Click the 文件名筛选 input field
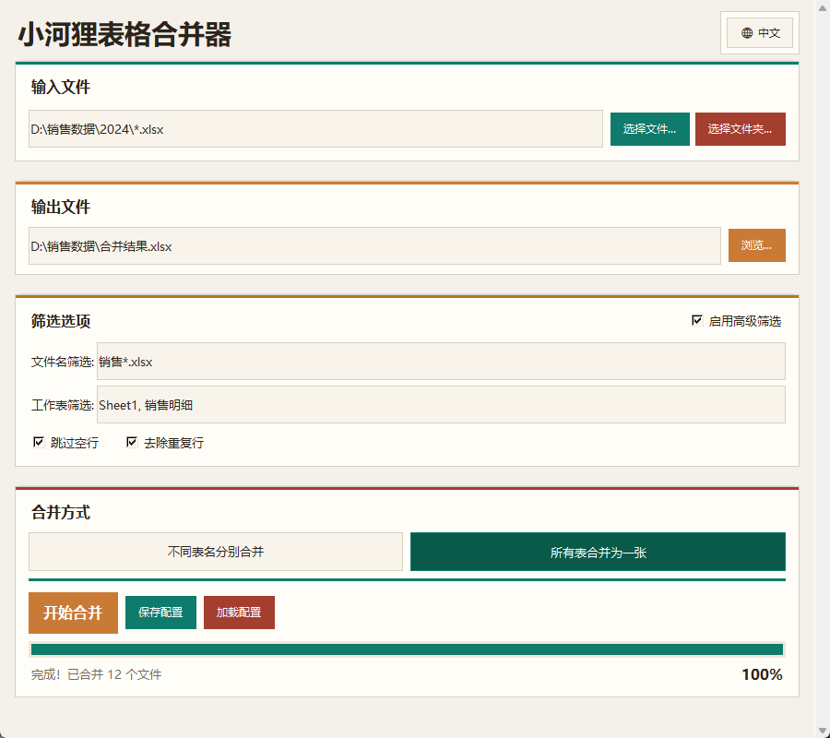 pyautogui.click(x=441, y=361)
